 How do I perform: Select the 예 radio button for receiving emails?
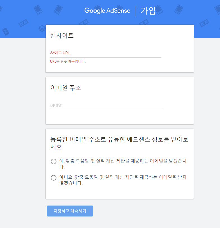pos(54,161)
